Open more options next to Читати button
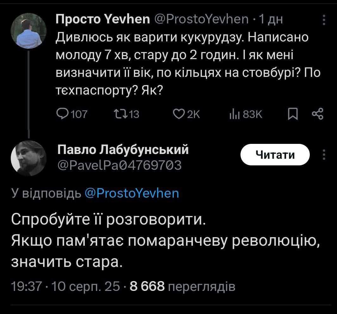Viewport: 337px width, 314px height. [323, 155]
